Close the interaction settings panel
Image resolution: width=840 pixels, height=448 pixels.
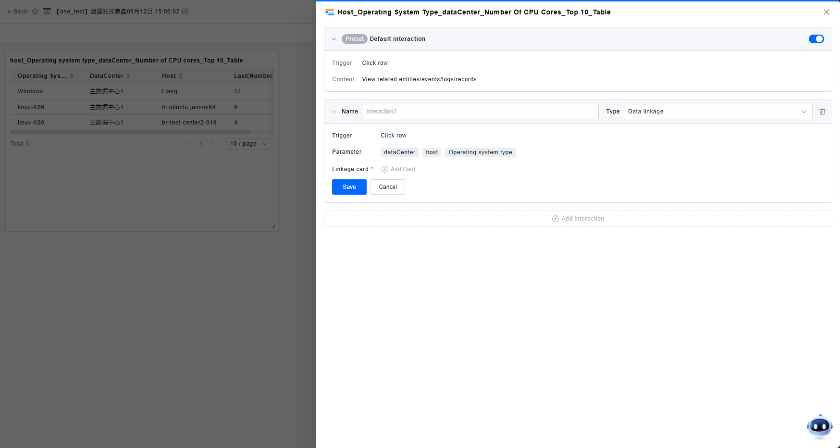(826, 12)
